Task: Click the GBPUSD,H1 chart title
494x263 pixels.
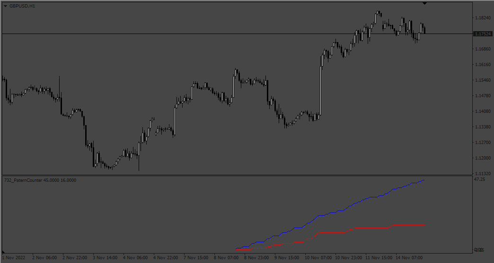Action: (x=22, y=6)
